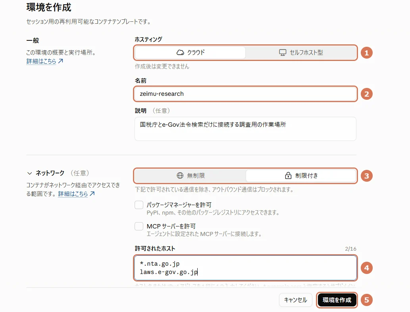Select the クラウド hosting option

click(x=191, y=52)
